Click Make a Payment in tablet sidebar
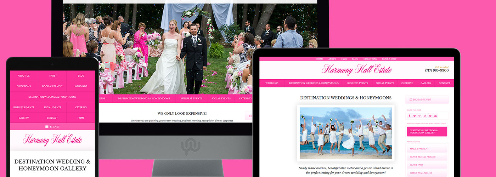Screen dimensions: 496x177 pyautogui.click(x=427, y=149)
